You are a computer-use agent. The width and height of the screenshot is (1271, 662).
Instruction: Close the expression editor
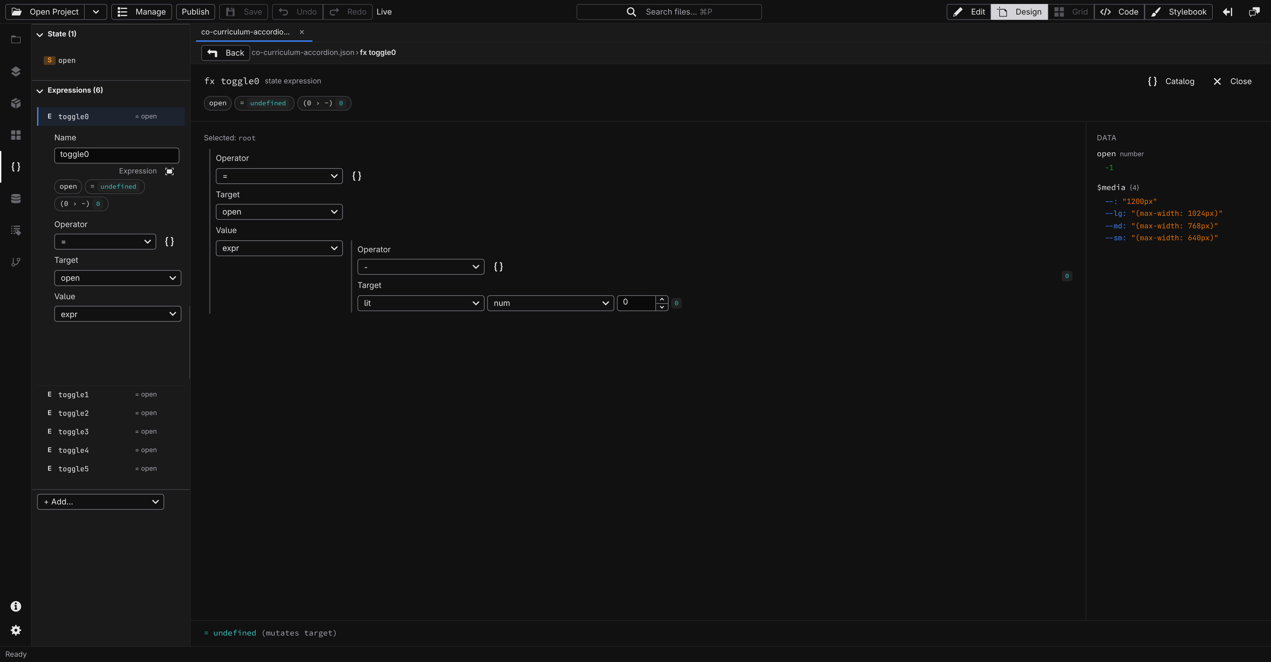(x=1232, y=81)
